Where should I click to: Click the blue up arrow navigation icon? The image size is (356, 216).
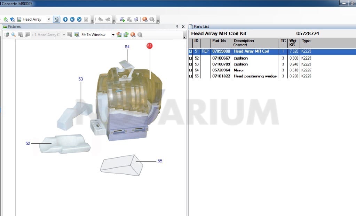pos(65,19)
